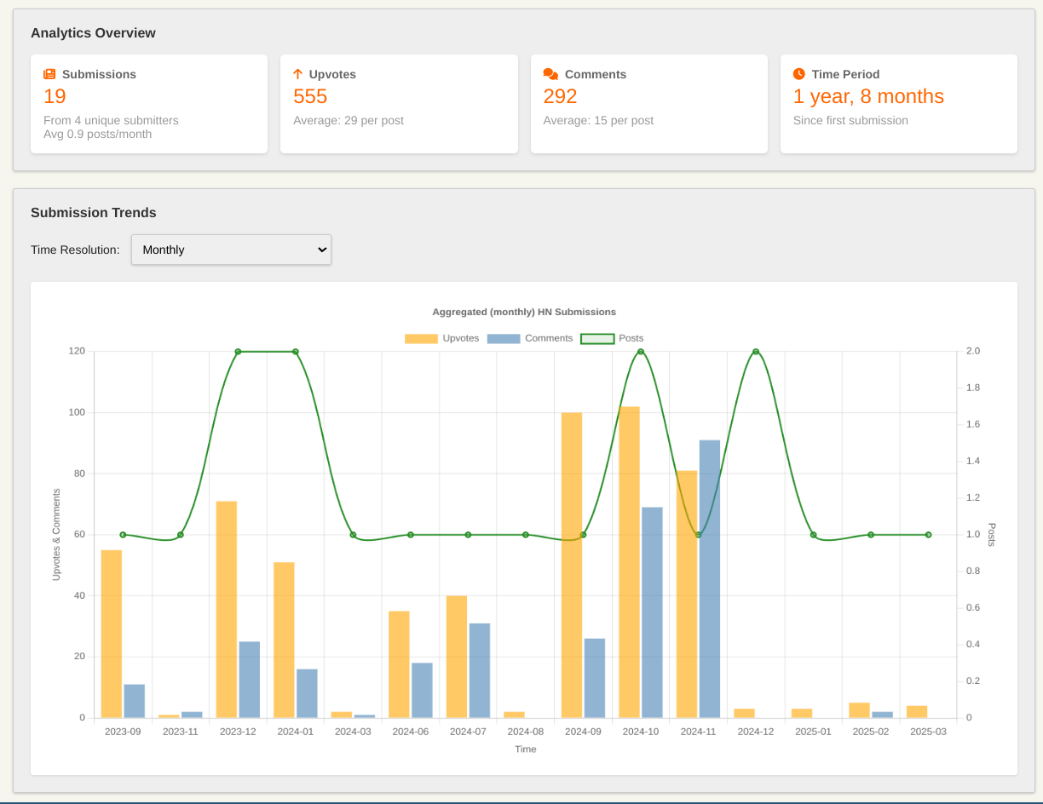Click 'From 4 unique submitters' text
Image resolution: width=1043 pixels, height=804 pixels.
(x=111, y=120)
